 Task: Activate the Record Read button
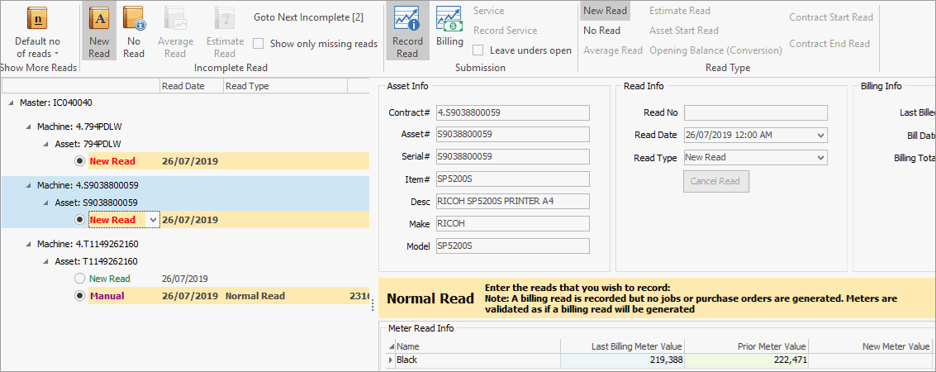pyautogui.click(x=407, y=32)
